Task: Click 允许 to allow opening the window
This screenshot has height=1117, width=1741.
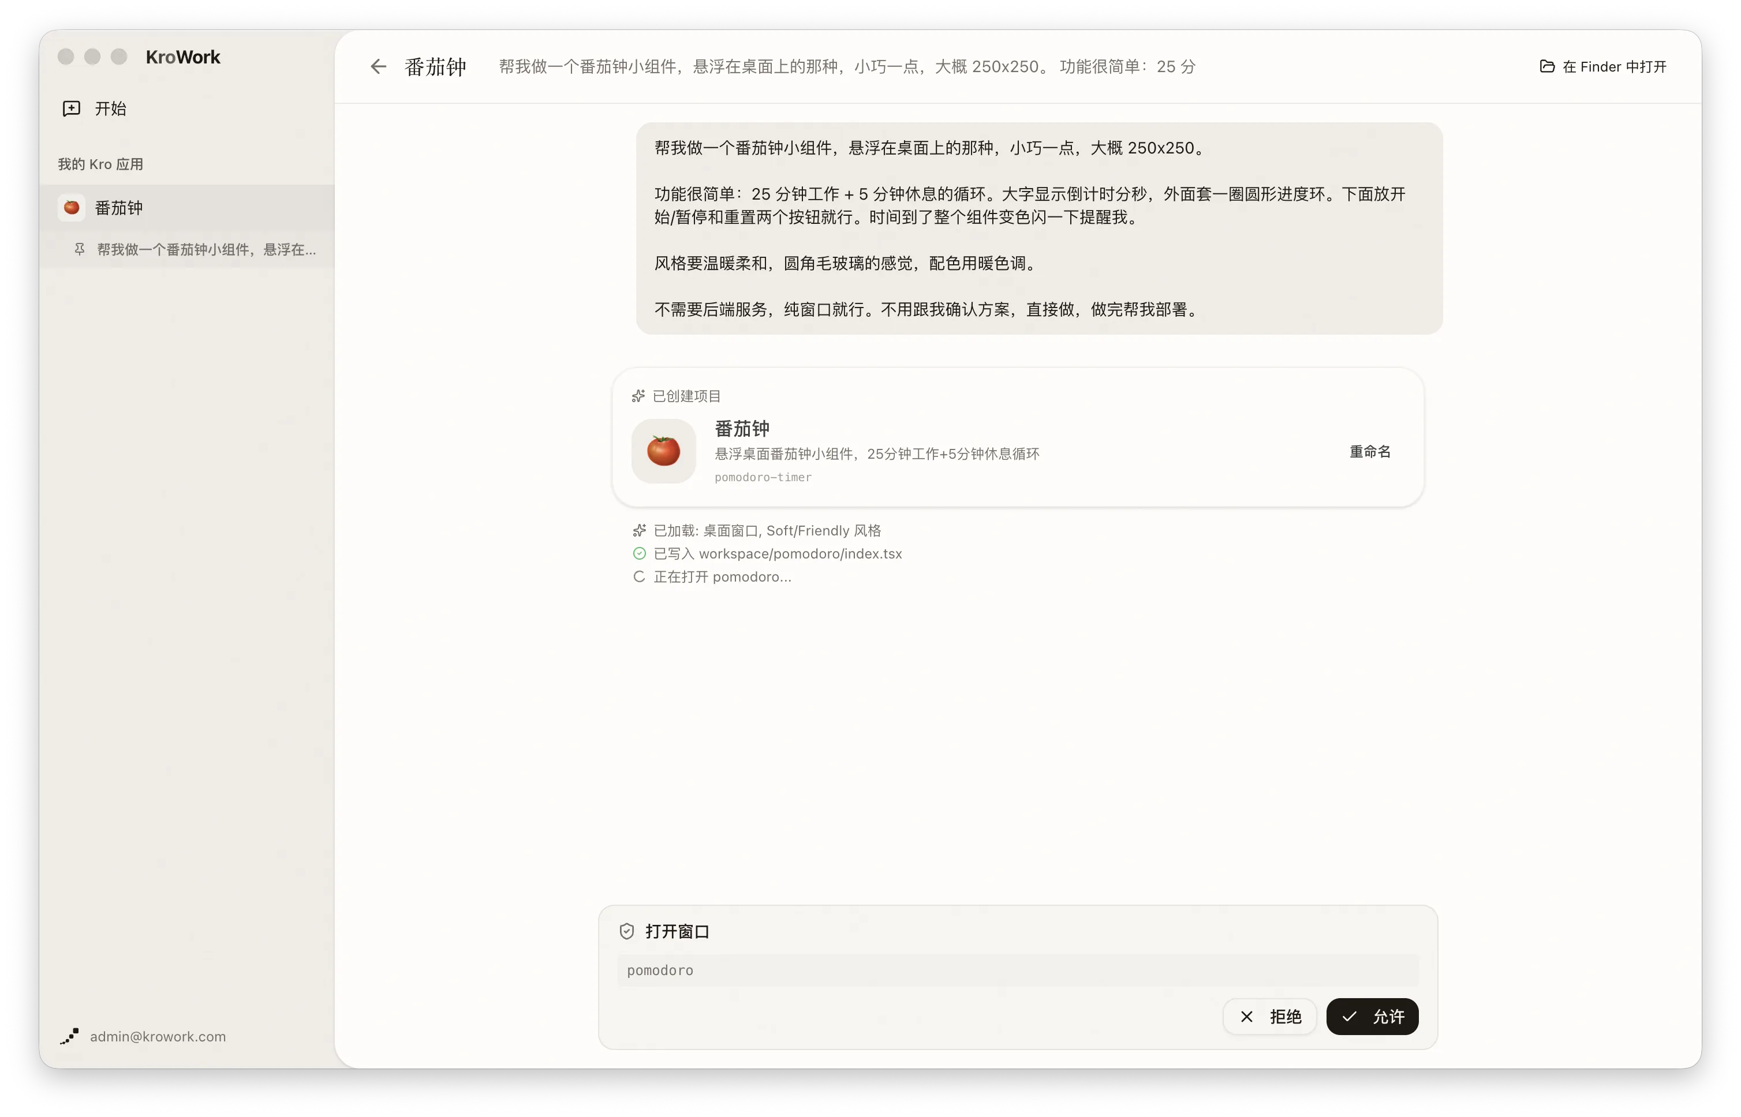Action: pos(1372,1016)
